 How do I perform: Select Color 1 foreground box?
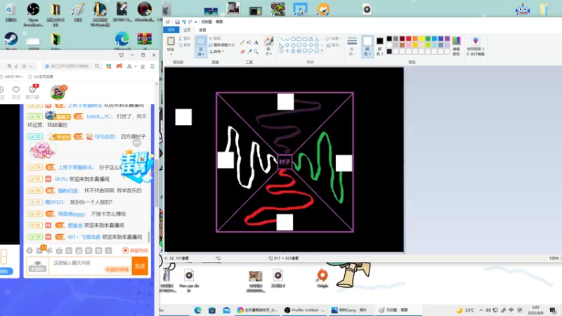[x=367, y=46]
